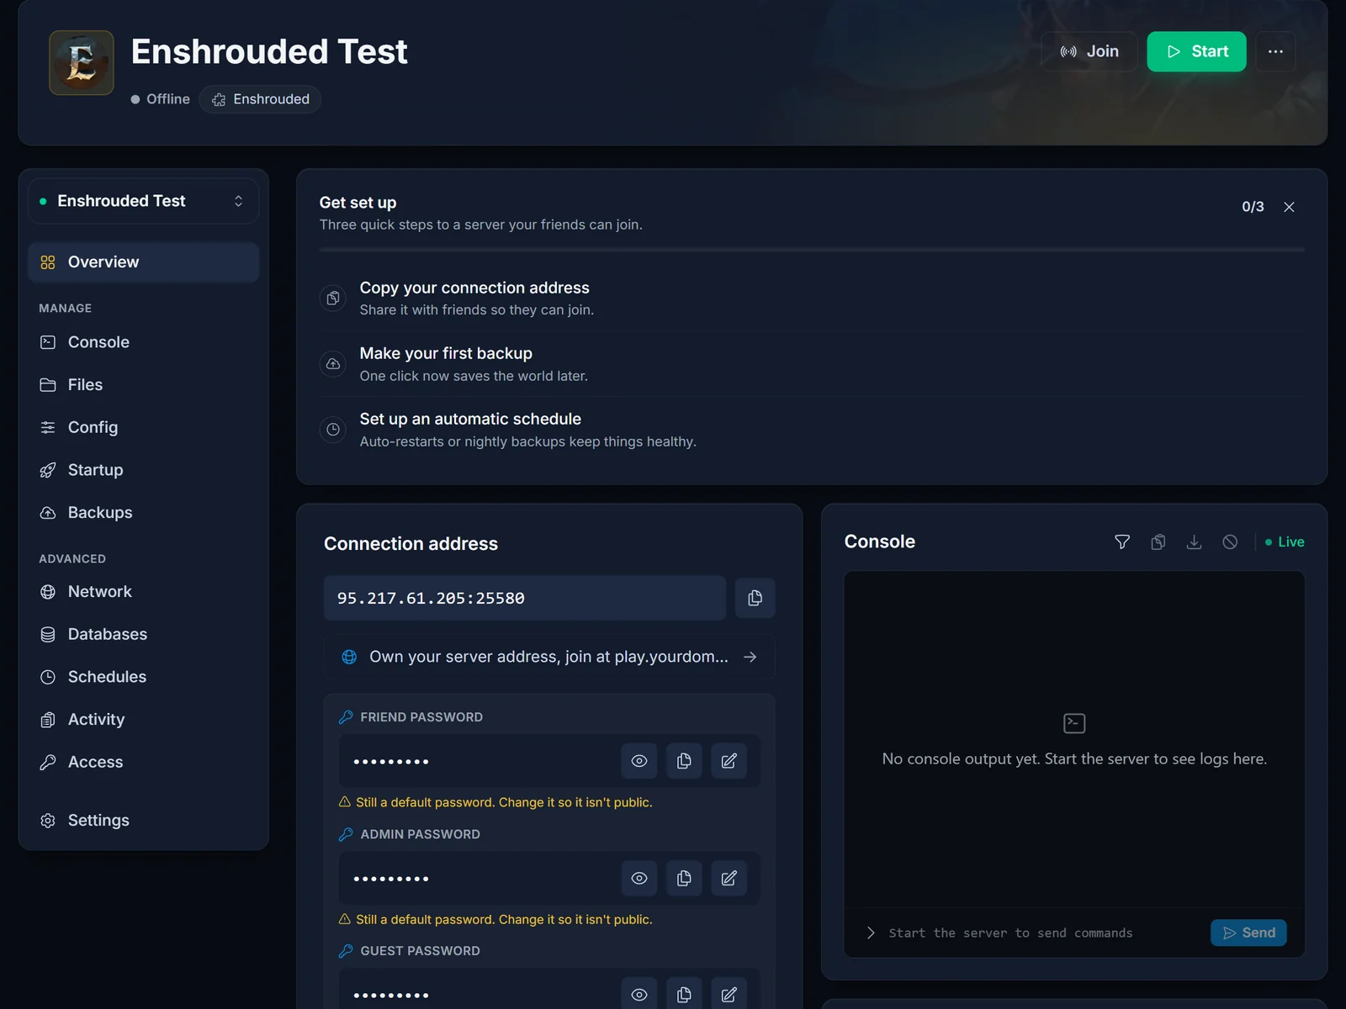Click the Enshrouded game tag
The width and height of the screenshot is (1346, 1009).
(x=261, y=99)
